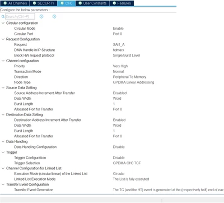Viewport: 224px width, 203px height.
Task: Collapse the Trigger section
Action: click(x=3, y=153)
